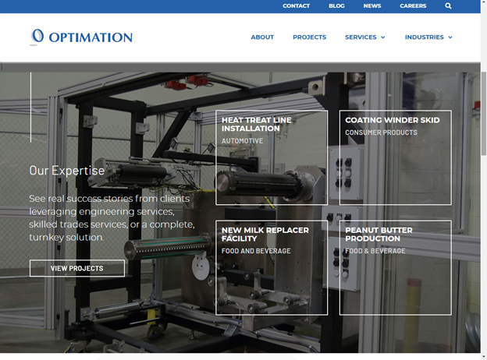Open the News link
The height and width of the screenshot is (360, 487).
(372, 6)
